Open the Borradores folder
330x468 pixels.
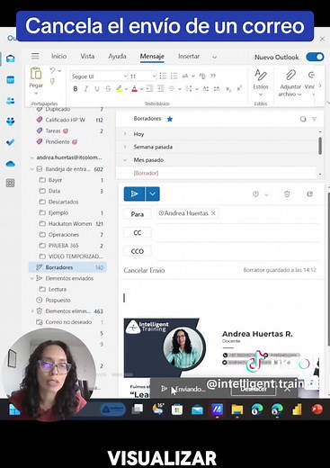(x=67, y=267)
